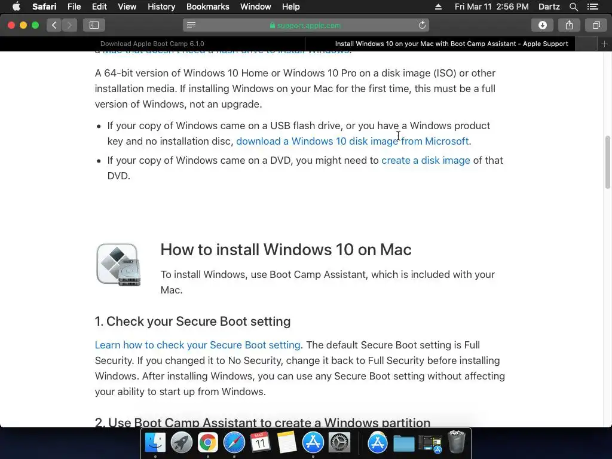Screen dimensions: 612x459
Task: Click the page vertical scrollbar thumb
Action: pos(607,162)
